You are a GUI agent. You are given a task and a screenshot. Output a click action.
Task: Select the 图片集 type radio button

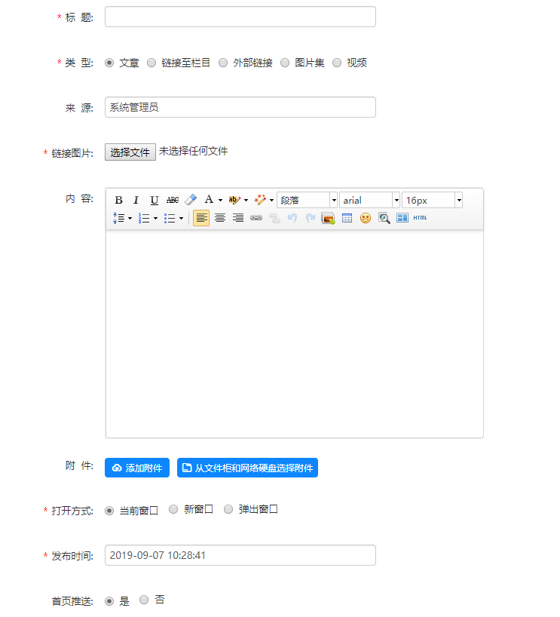[x=285, y=63]
